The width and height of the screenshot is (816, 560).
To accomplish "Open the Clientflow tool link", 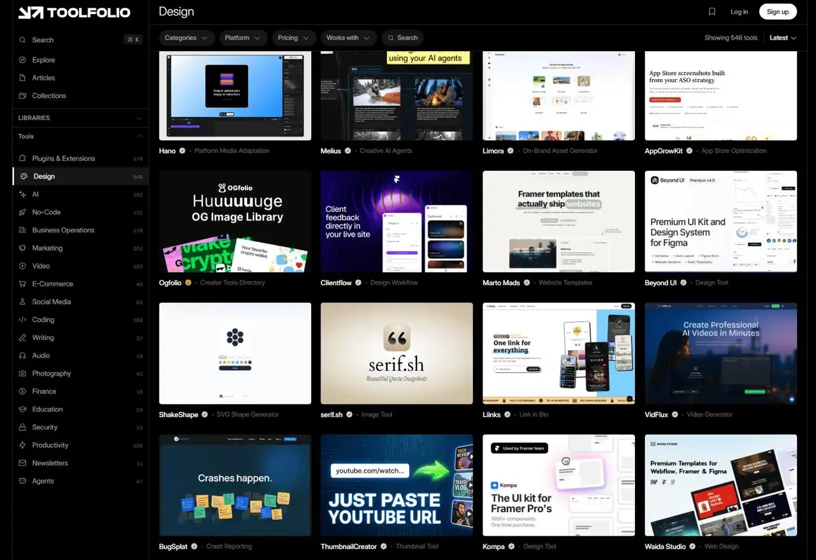I will click(x=336, y=283).
